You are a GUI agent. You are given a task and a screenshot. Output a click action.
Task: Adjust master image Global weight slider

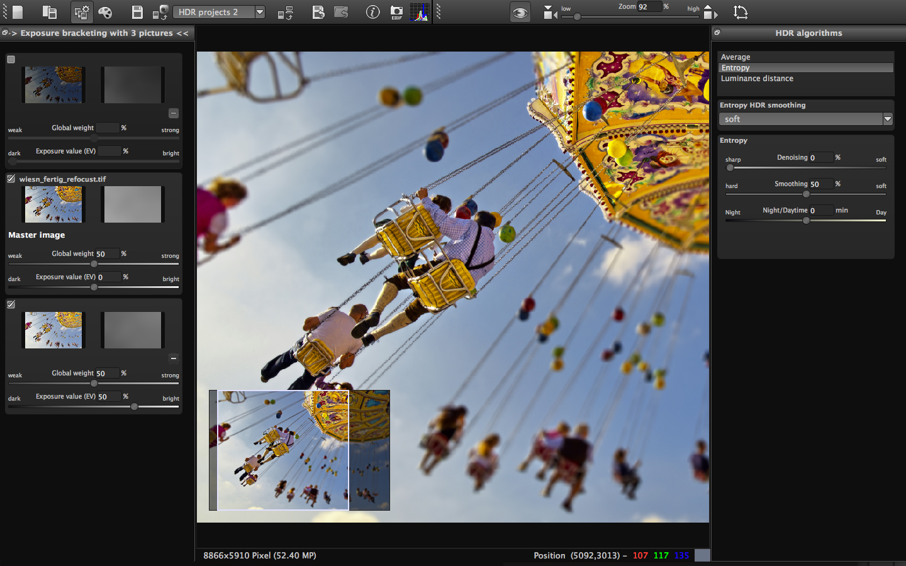pyautogui.click(x=94, y=264)
